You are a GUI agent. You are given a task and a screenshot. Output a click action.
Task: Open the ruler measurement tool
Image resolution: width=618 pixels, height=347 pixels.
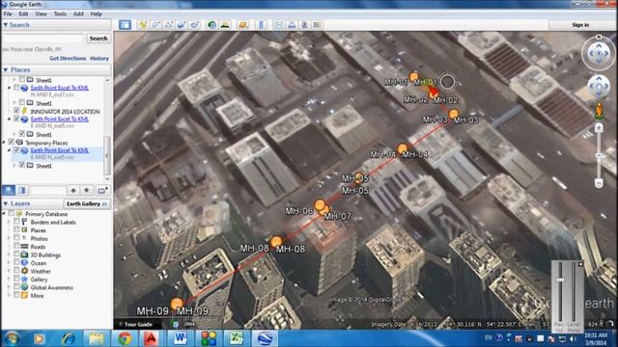pyautogui.click(x=261, y=25)
